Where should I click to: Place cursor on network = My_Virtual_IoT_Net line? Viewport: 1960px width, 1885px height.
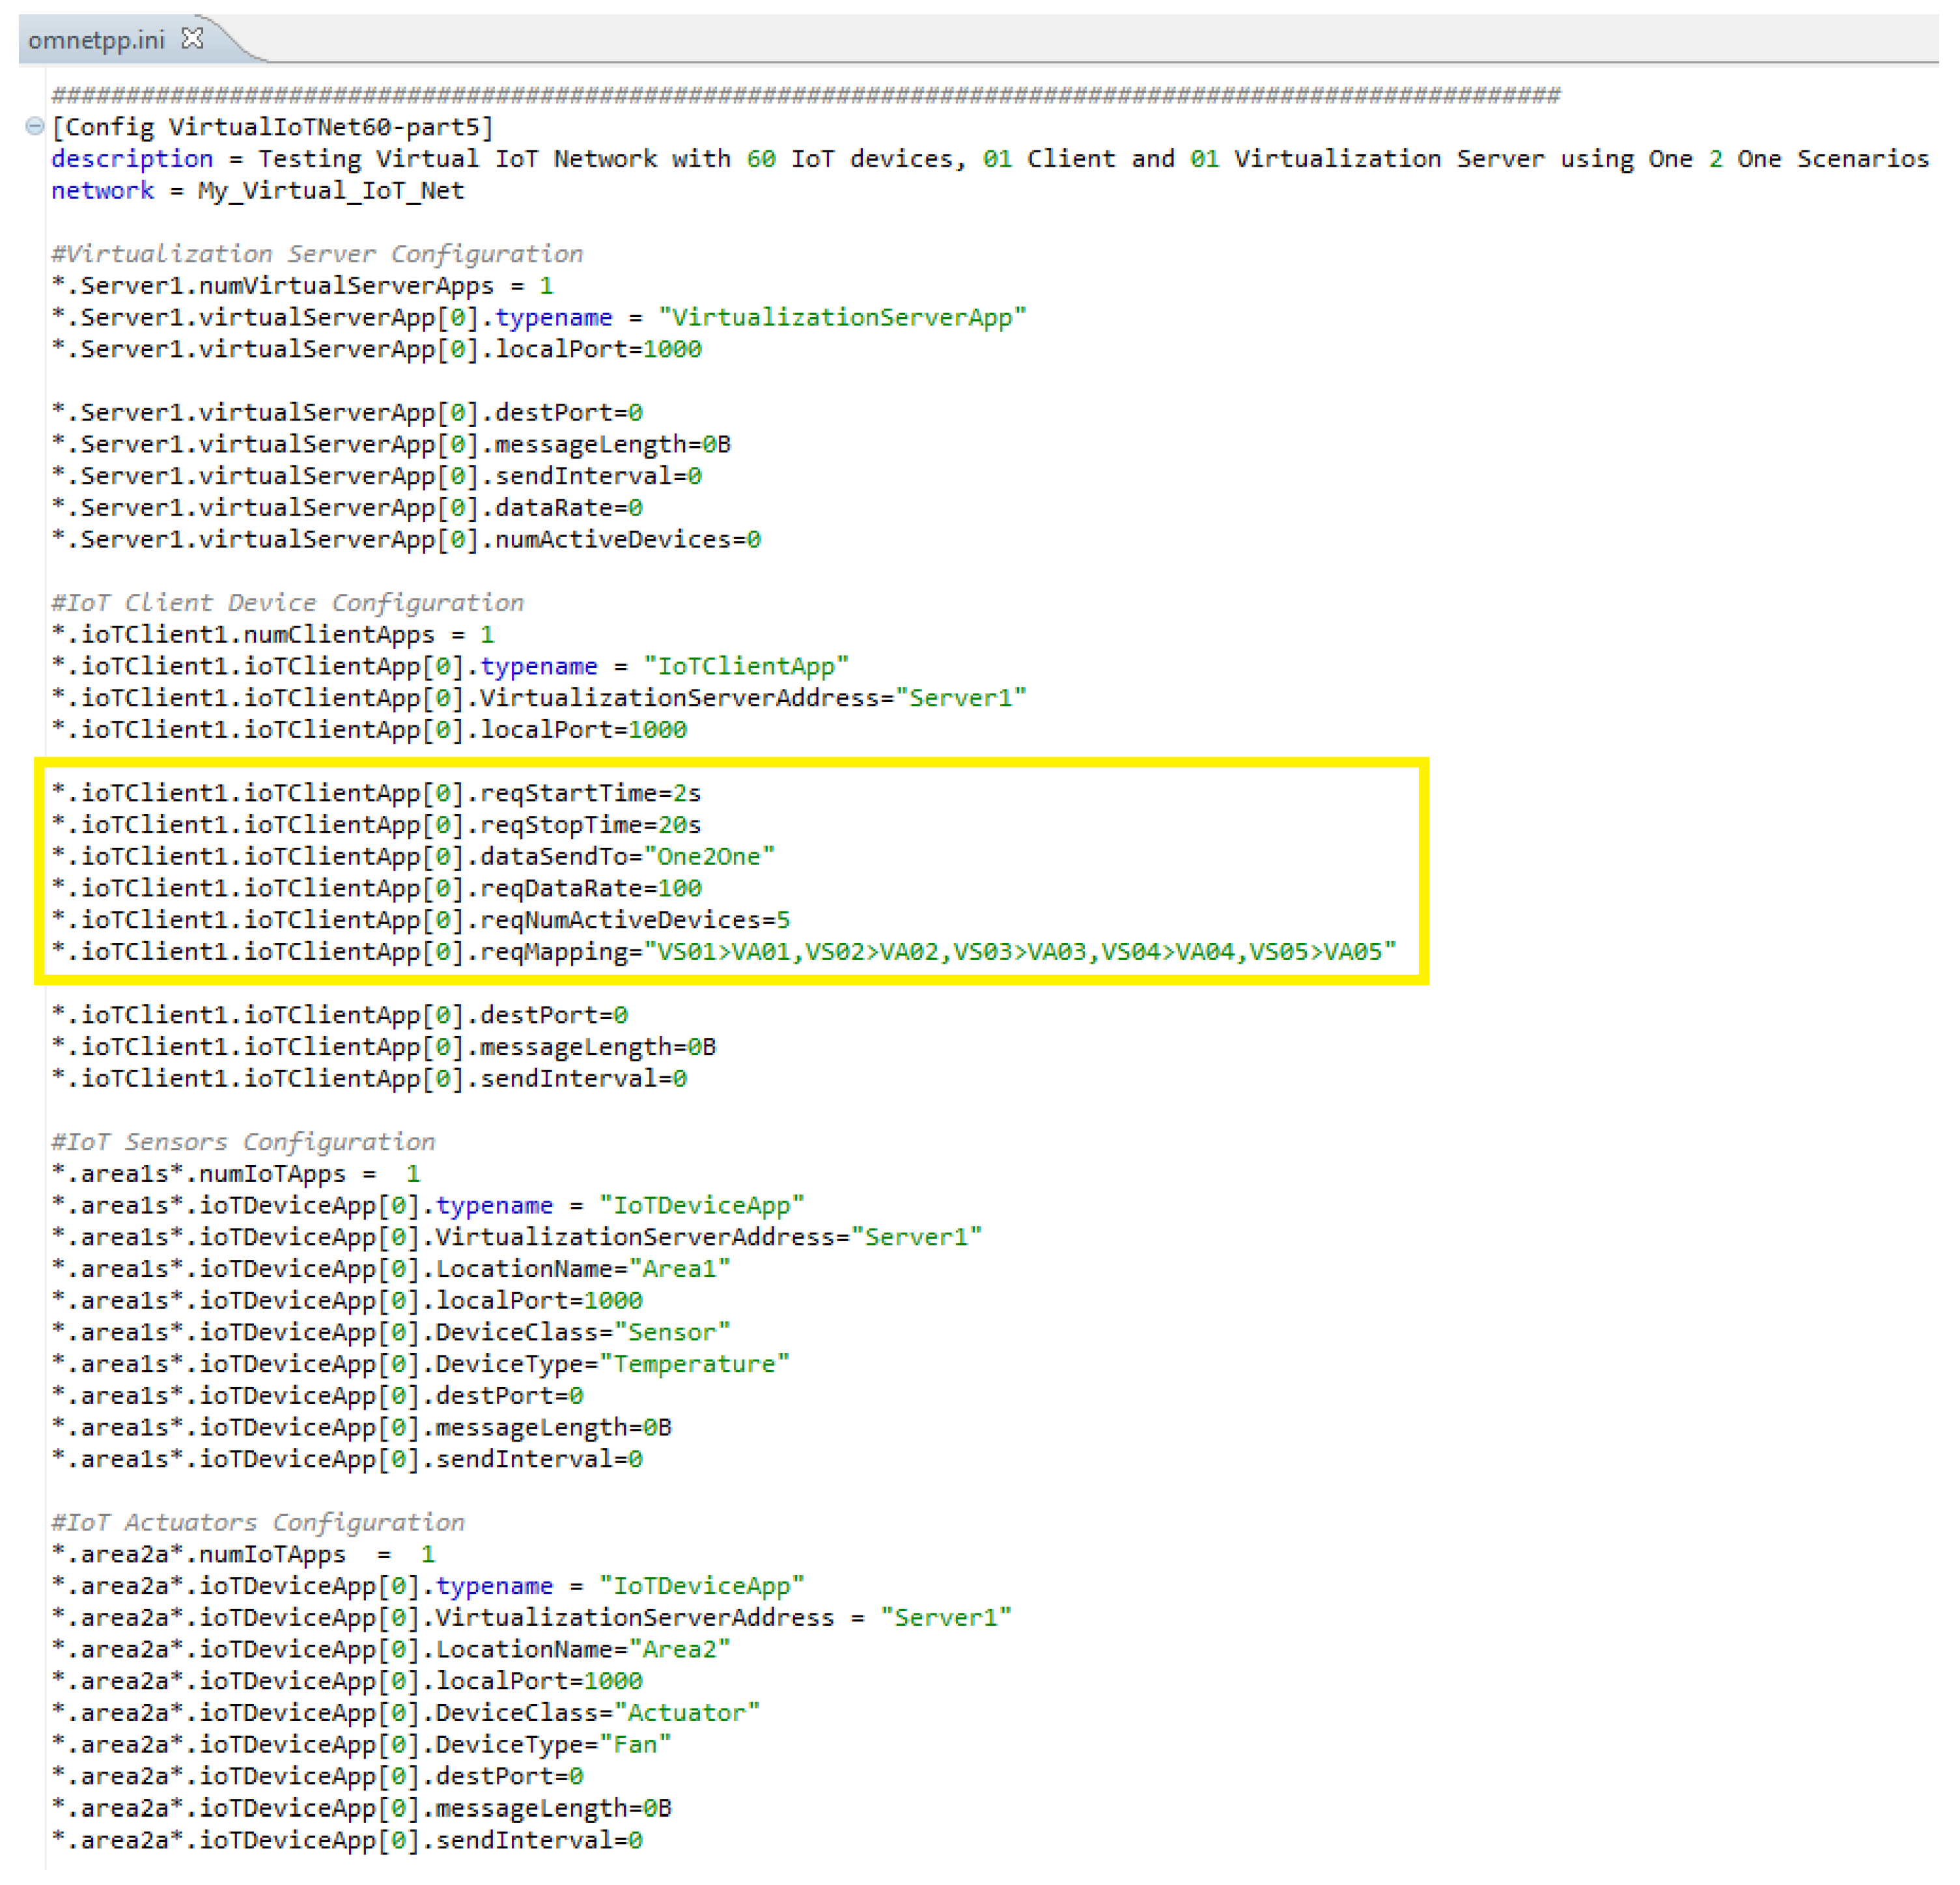[258, 191]
